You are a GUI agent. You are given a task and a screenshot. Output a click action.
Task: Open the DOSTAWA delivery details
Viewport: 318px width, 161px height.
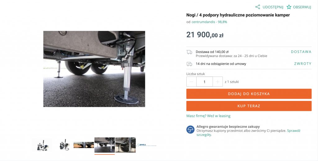click(301, 52)
